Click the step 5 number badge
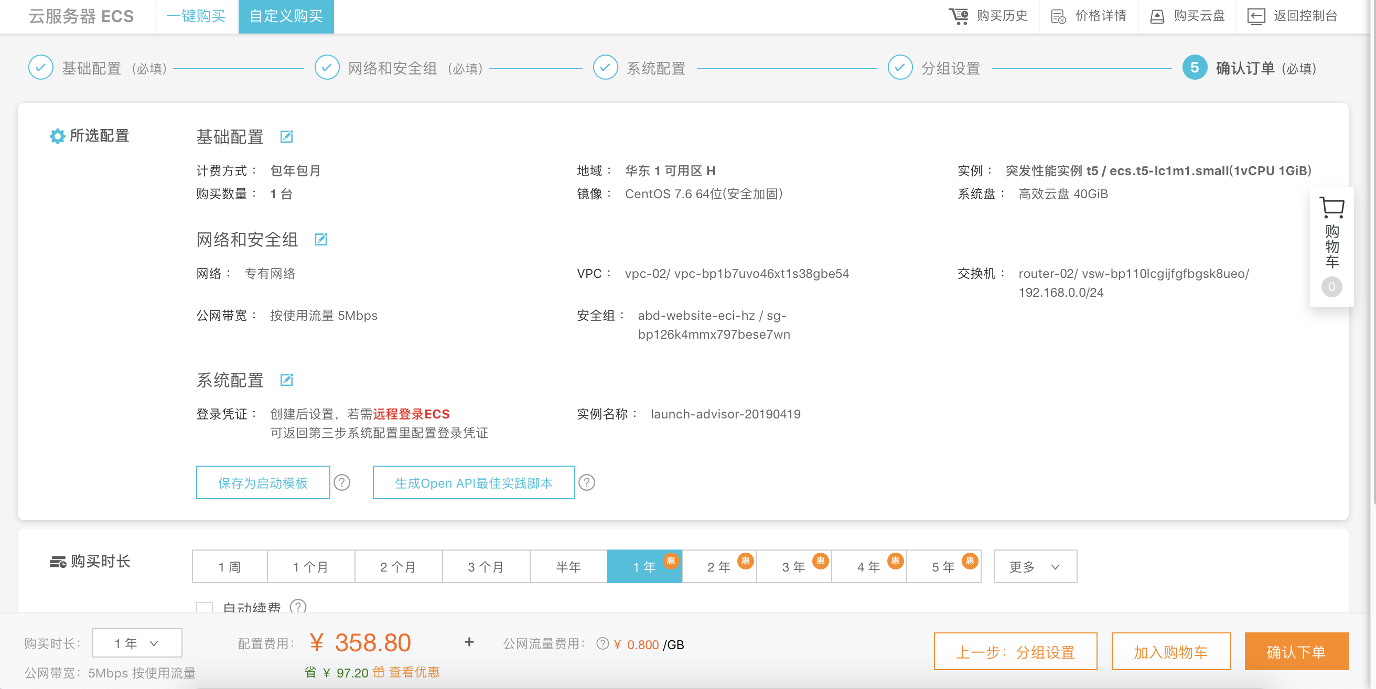This screenshot has width=1376, height=689. click(1195, 68)
